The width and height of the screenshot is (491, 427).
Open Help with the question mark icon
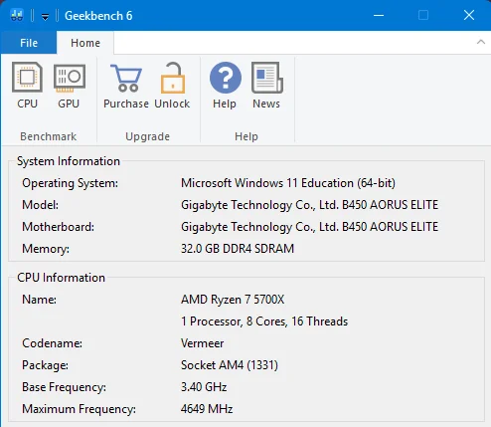click(225, 86)
